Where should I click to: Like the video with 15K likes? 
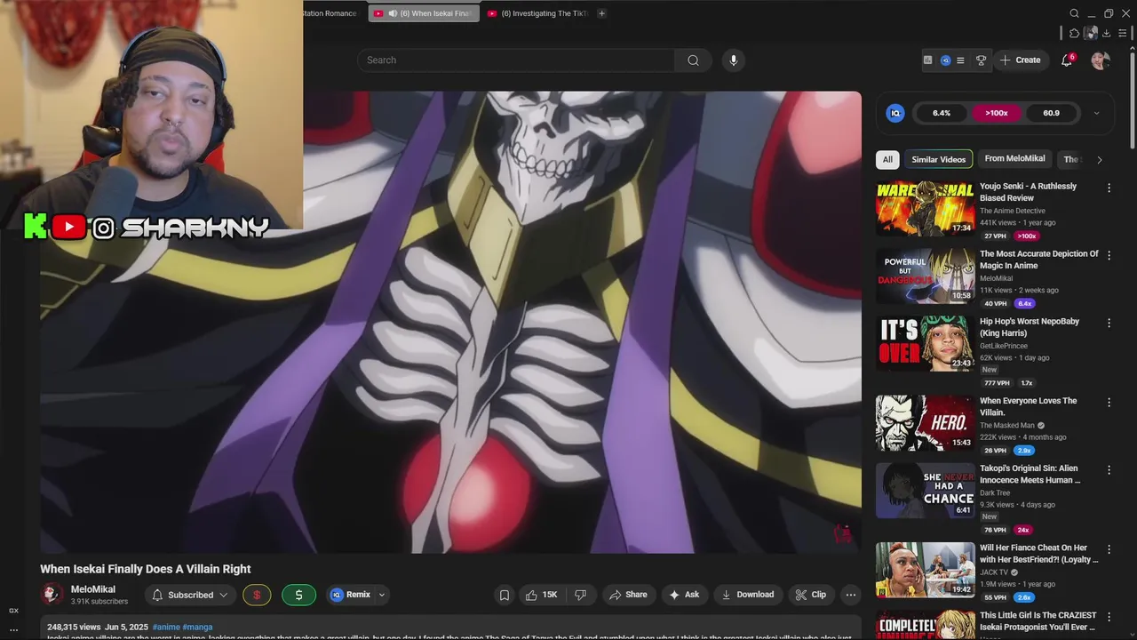(x=542, y=595)
